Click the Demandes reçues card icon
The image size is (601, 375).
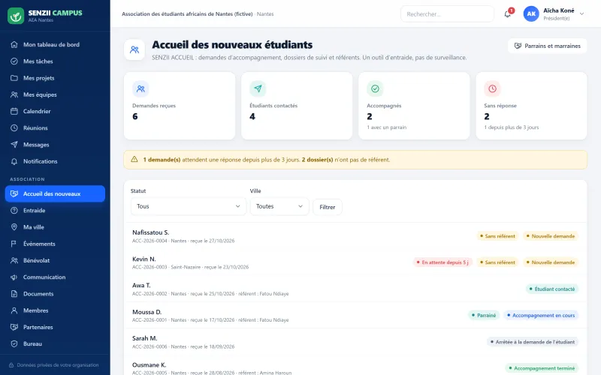(x=140, y=88)
